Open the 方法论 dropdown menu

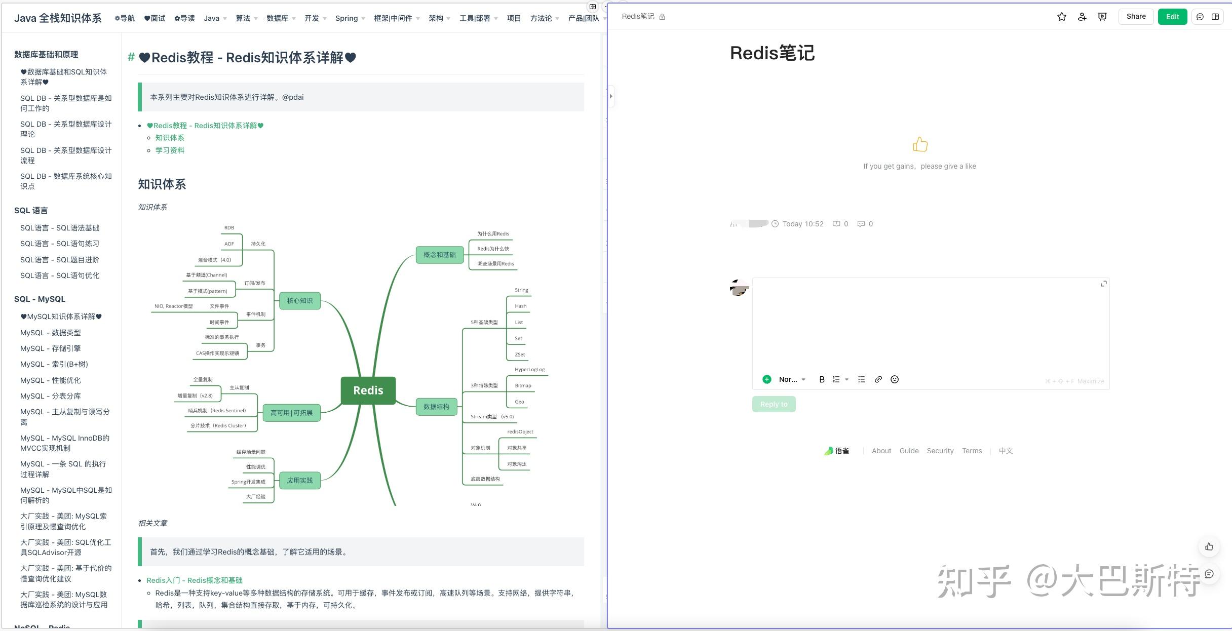545,18
